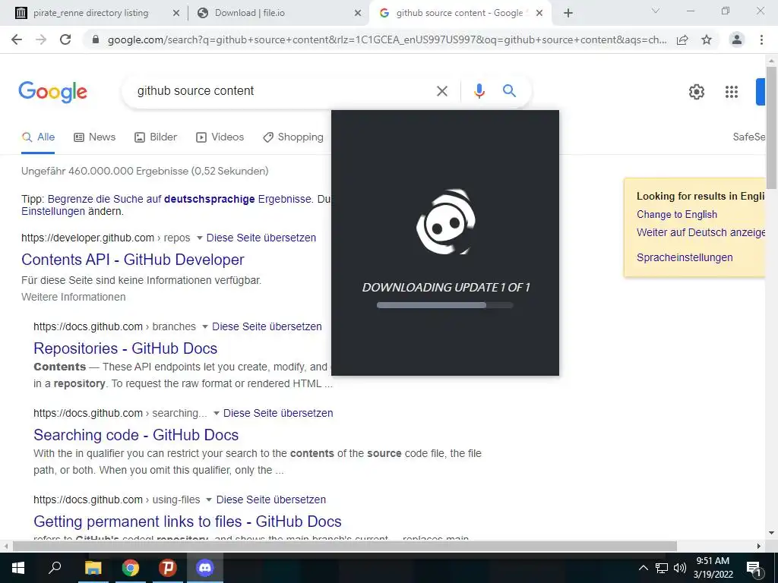Close the Download file.io tab
This screenshot has width=778, height=583.
pos(357,14)
